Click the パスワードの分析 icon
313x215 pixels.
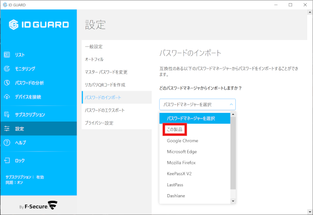pyautogui.click(x=7, y=82)
